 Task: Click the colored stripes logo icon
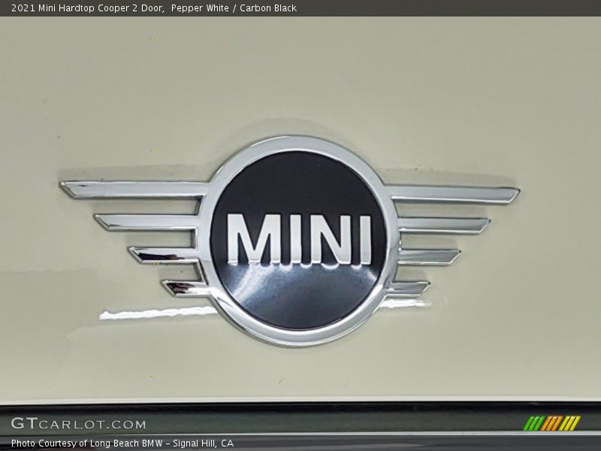[552, 423]
